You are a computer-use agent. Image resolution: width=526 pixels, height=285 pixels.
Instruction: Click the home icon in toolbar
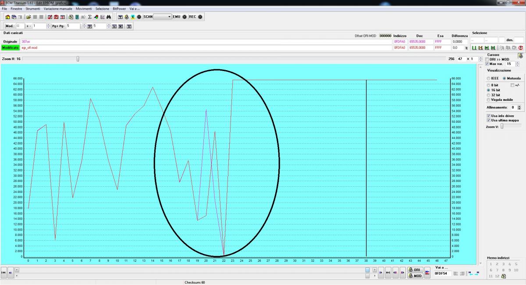tap(7, 17)
